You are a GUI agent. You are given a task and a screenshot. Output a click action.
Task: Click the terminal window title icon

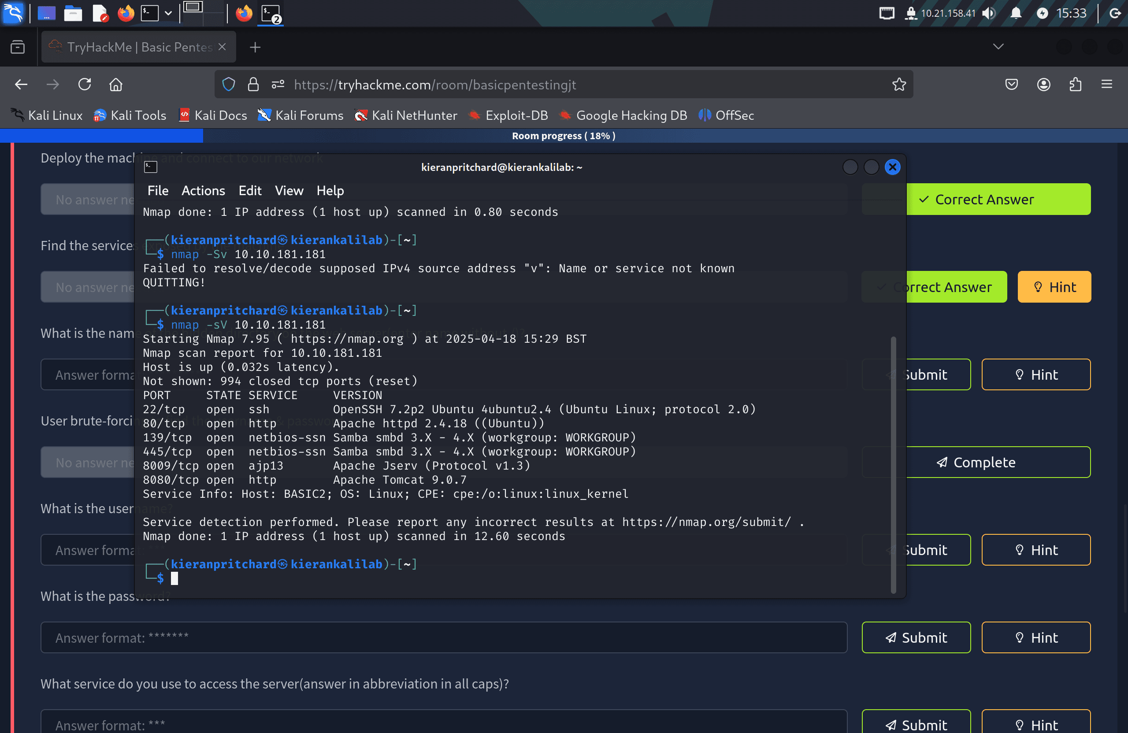coord(151,167)
